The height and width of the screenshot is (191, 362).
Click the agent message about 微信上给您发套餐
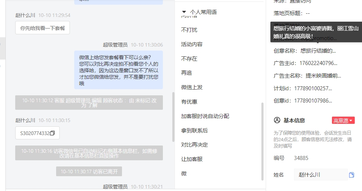tap(118, 70)
